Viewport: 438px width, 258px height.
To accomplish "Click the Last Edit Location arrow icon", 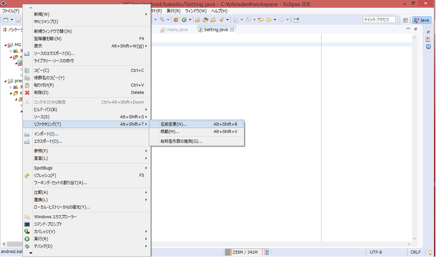I will (x=261, y=20).
